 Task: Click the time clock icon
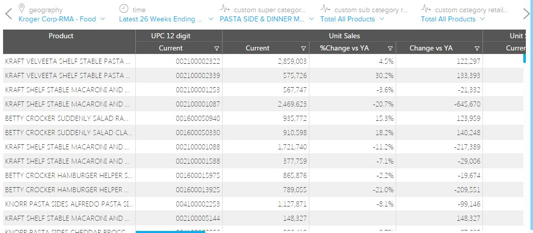(x=124, y=8)
